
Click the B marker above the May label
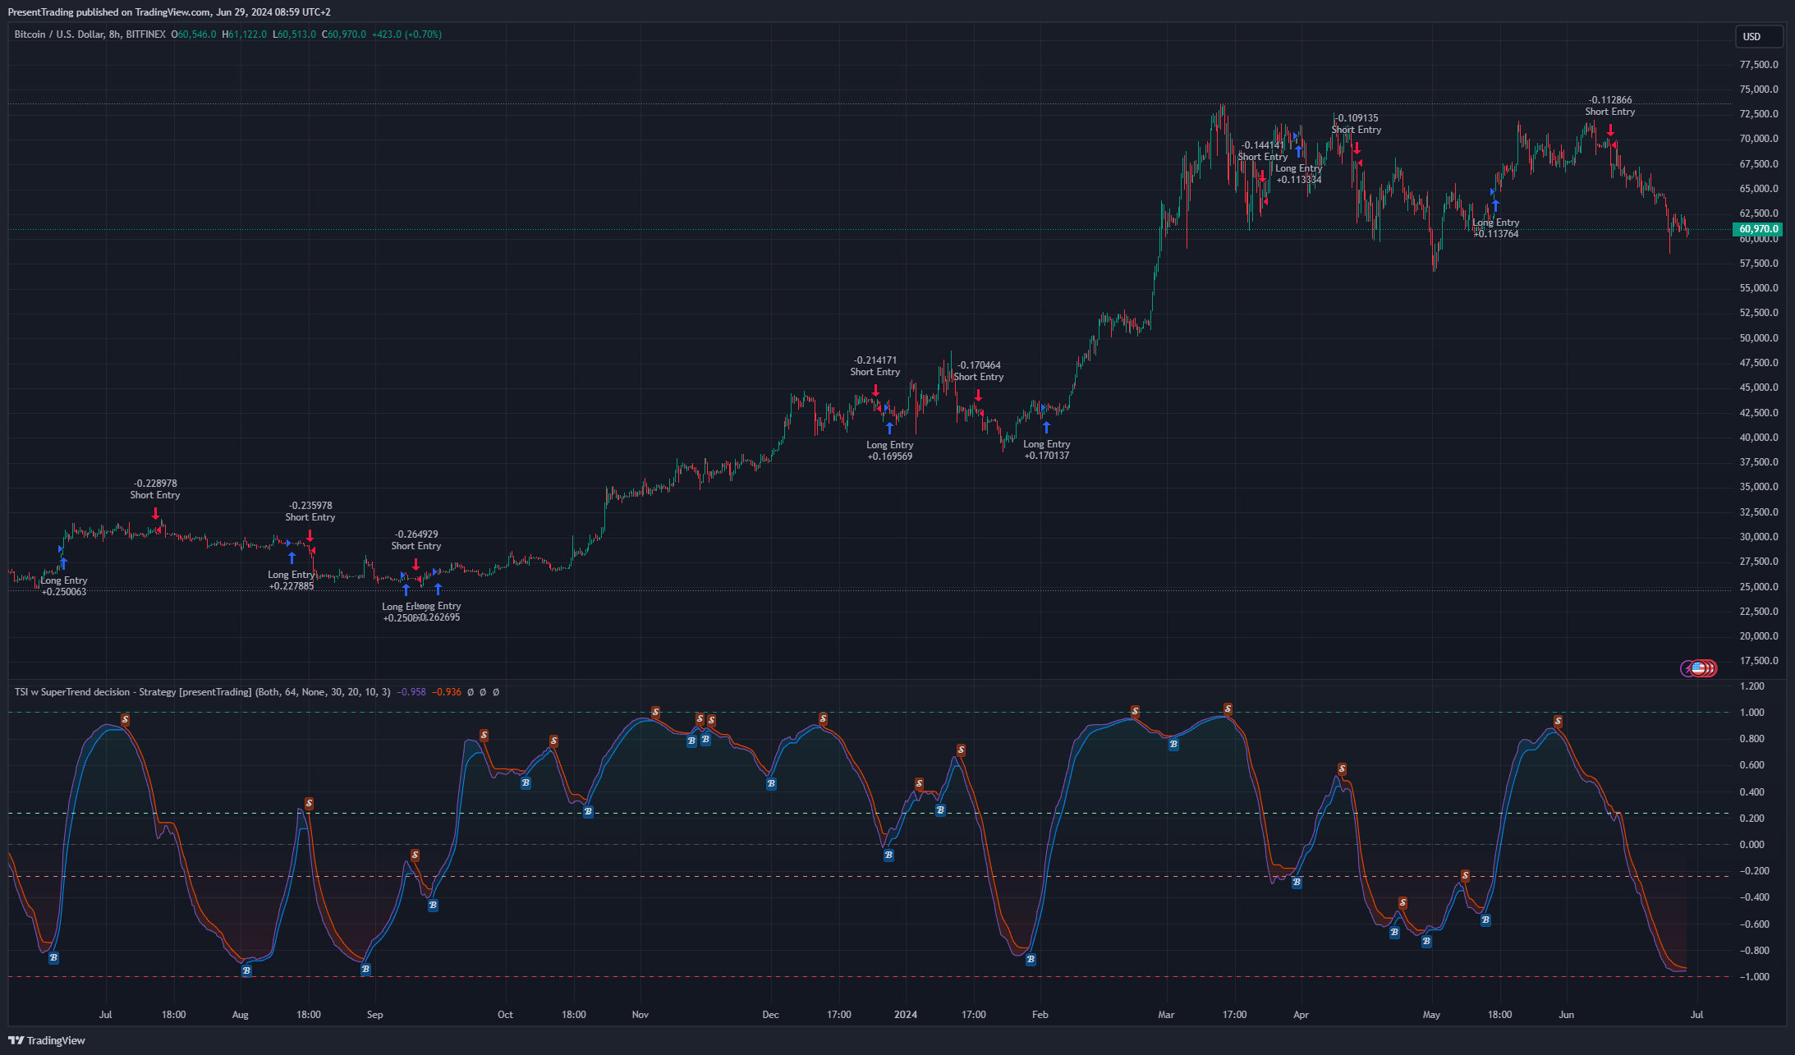pyautogui.click(x=1426, y=942)
